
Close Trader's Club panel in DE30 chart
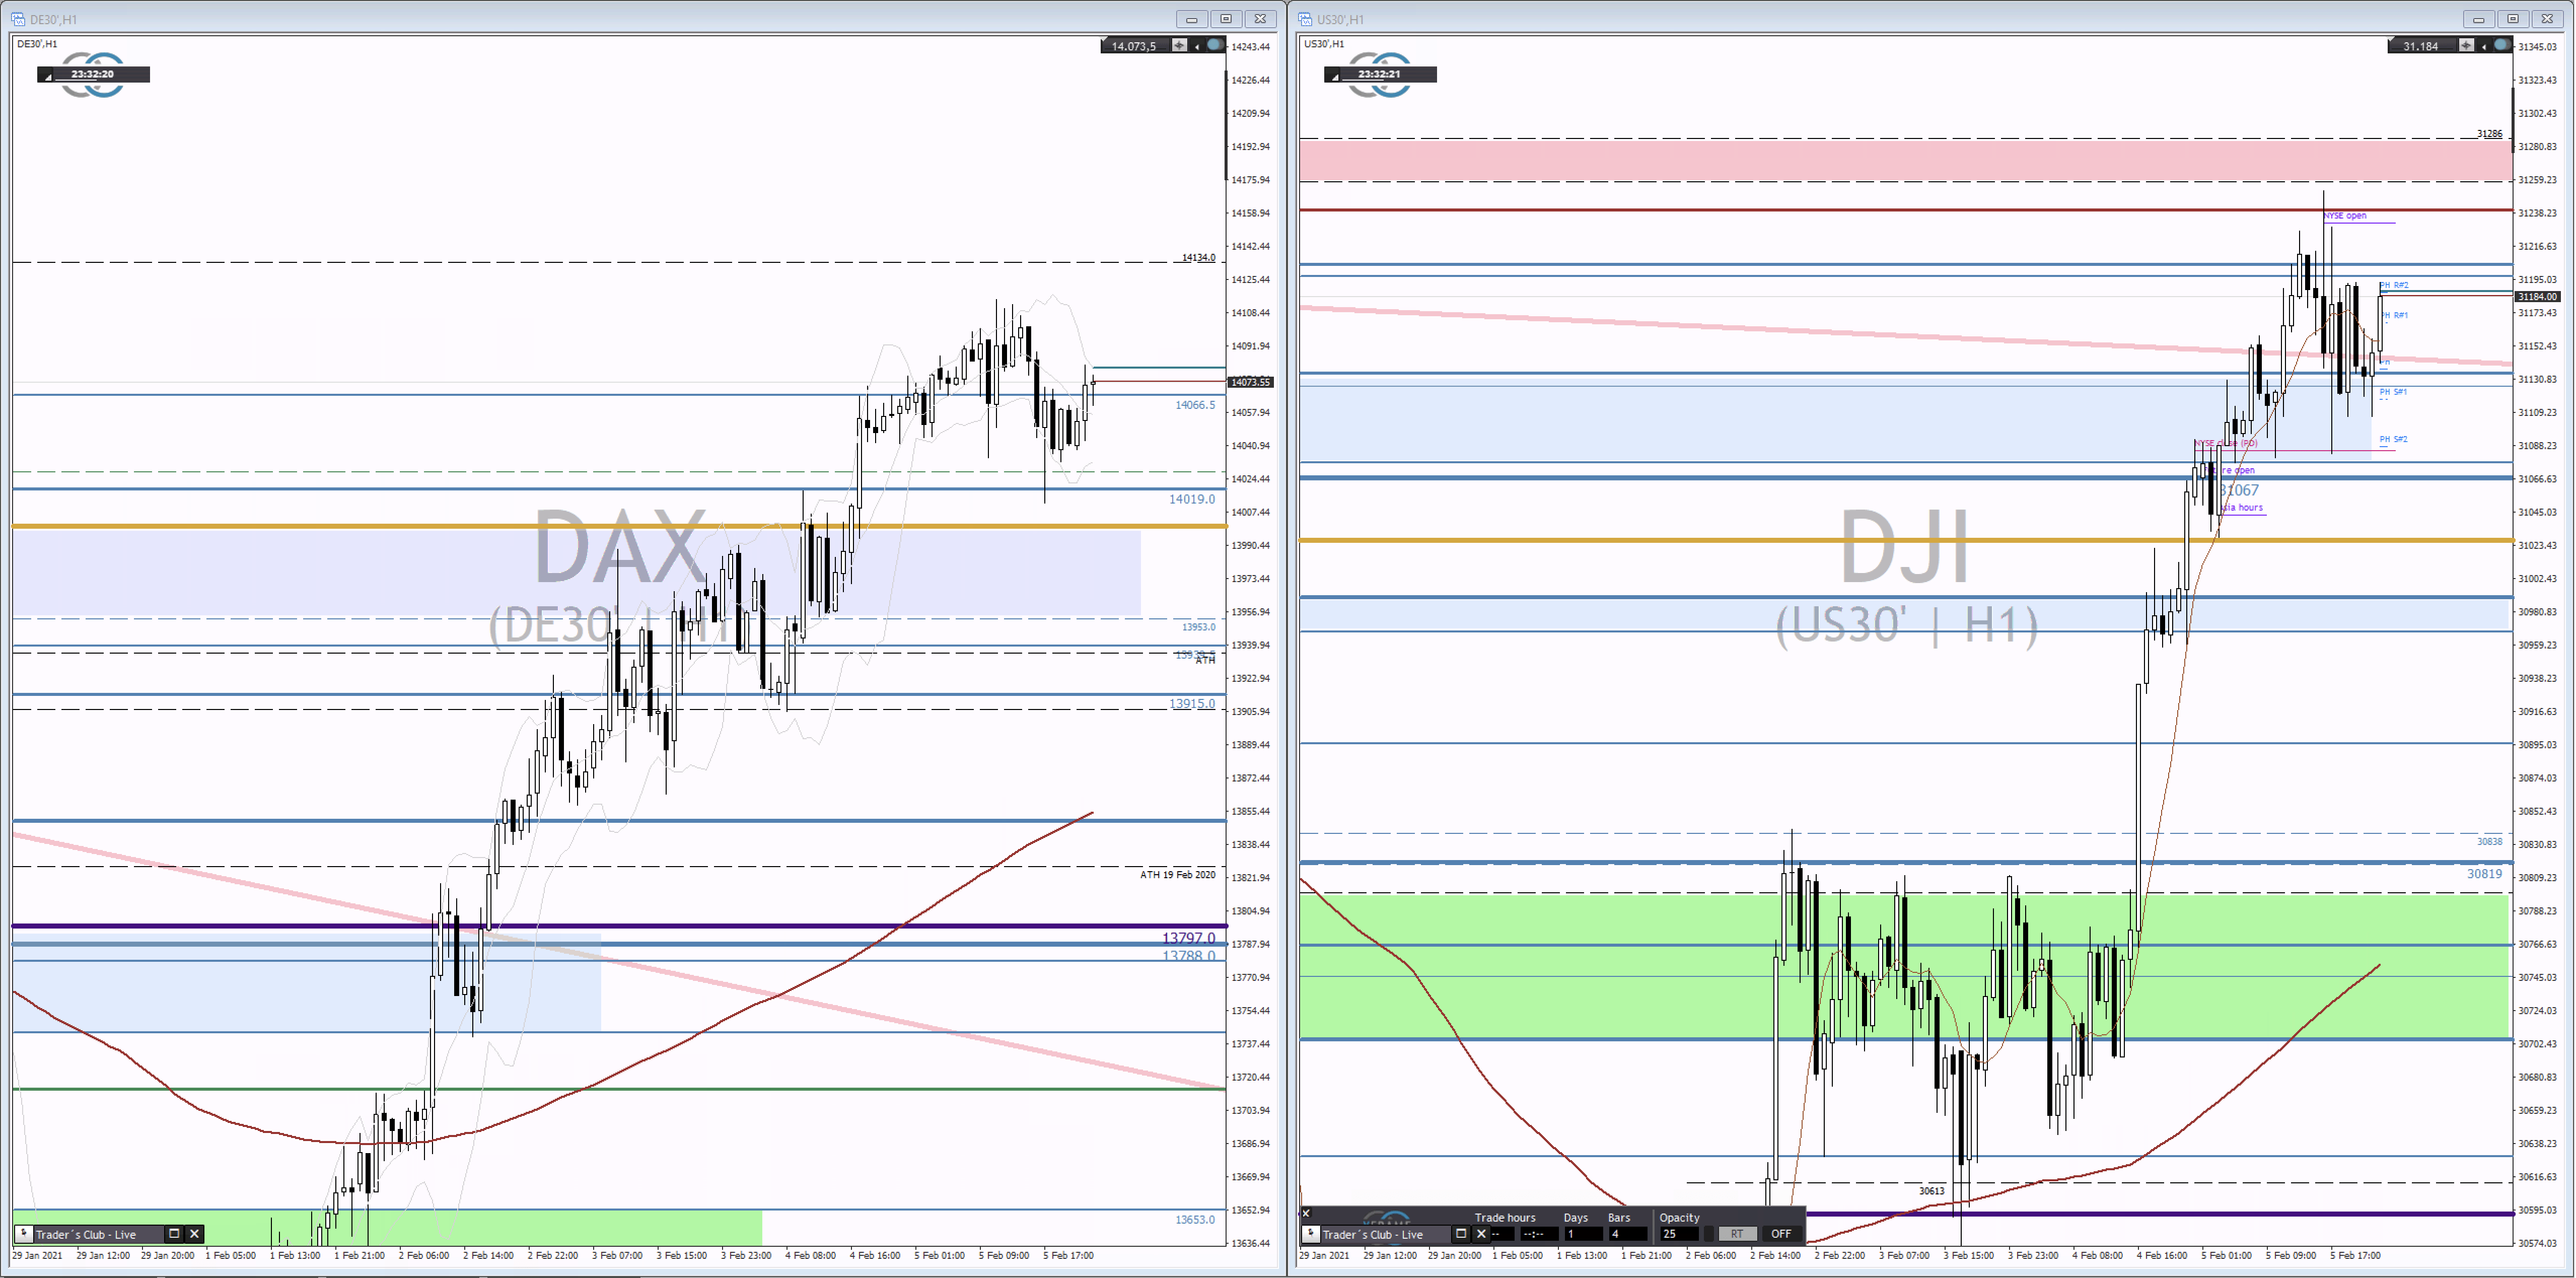194,1234
